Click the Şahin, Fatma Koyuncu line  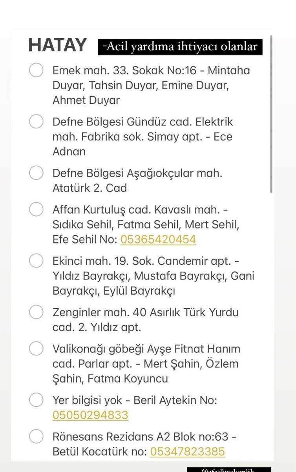click(x=110, y=379)
